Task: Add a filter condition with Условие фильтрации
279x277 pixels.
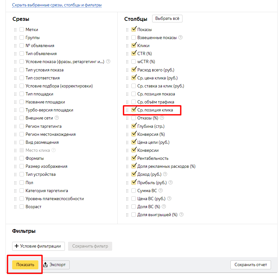Action: 38,246
